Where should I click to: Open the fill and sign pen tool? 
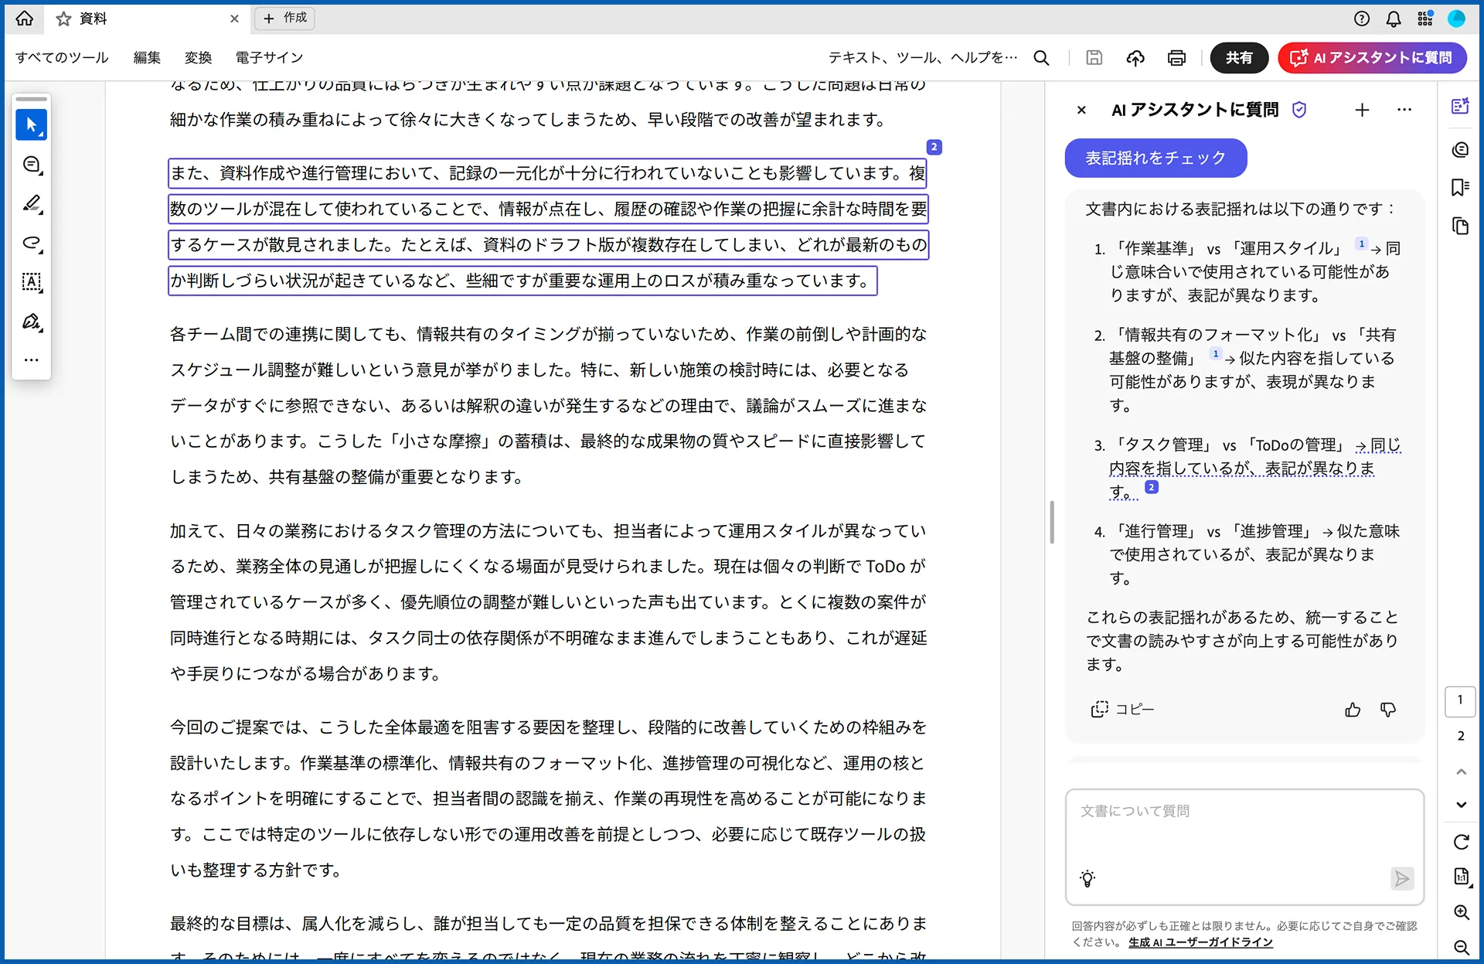(32, 322)
